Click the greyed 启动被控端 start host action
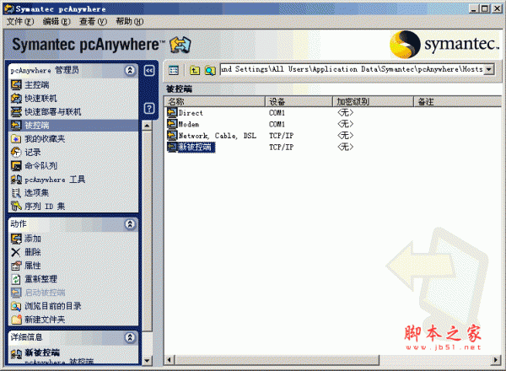 (x=38, y=293)
